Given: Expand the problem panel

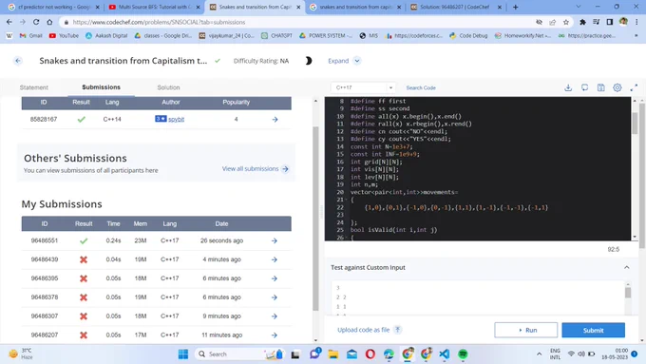Looking at the screenshot, I should (344, 61).
